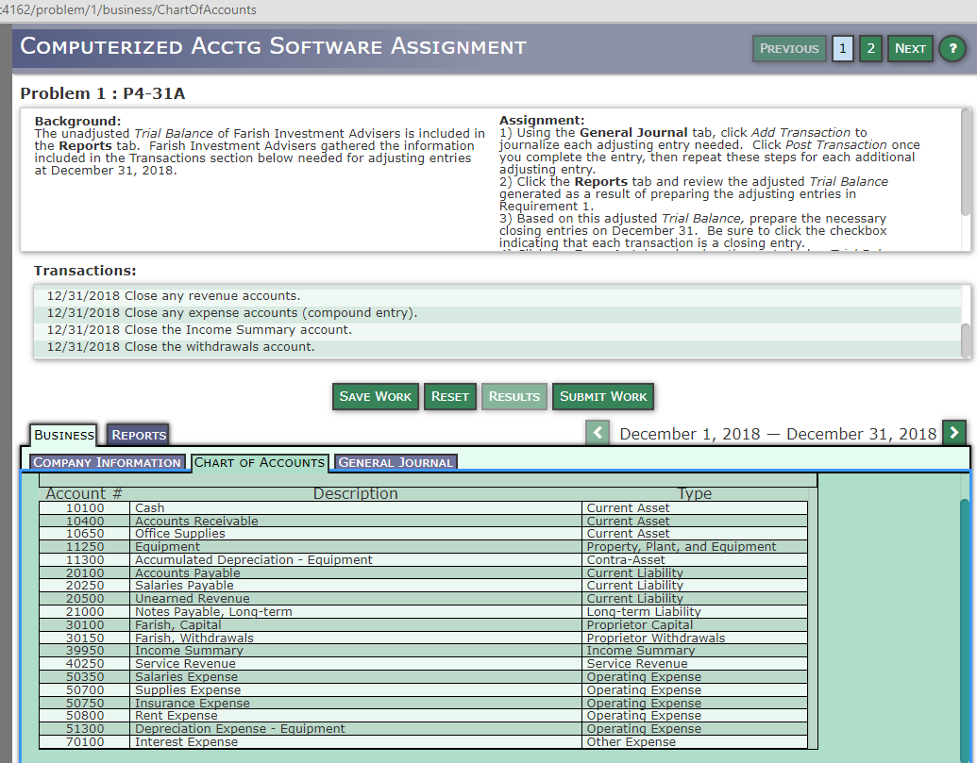Viewport: 977px width, 763px height.
Task: Click the Problem 1 : P4-31A heading
Action: pos(103,93)
